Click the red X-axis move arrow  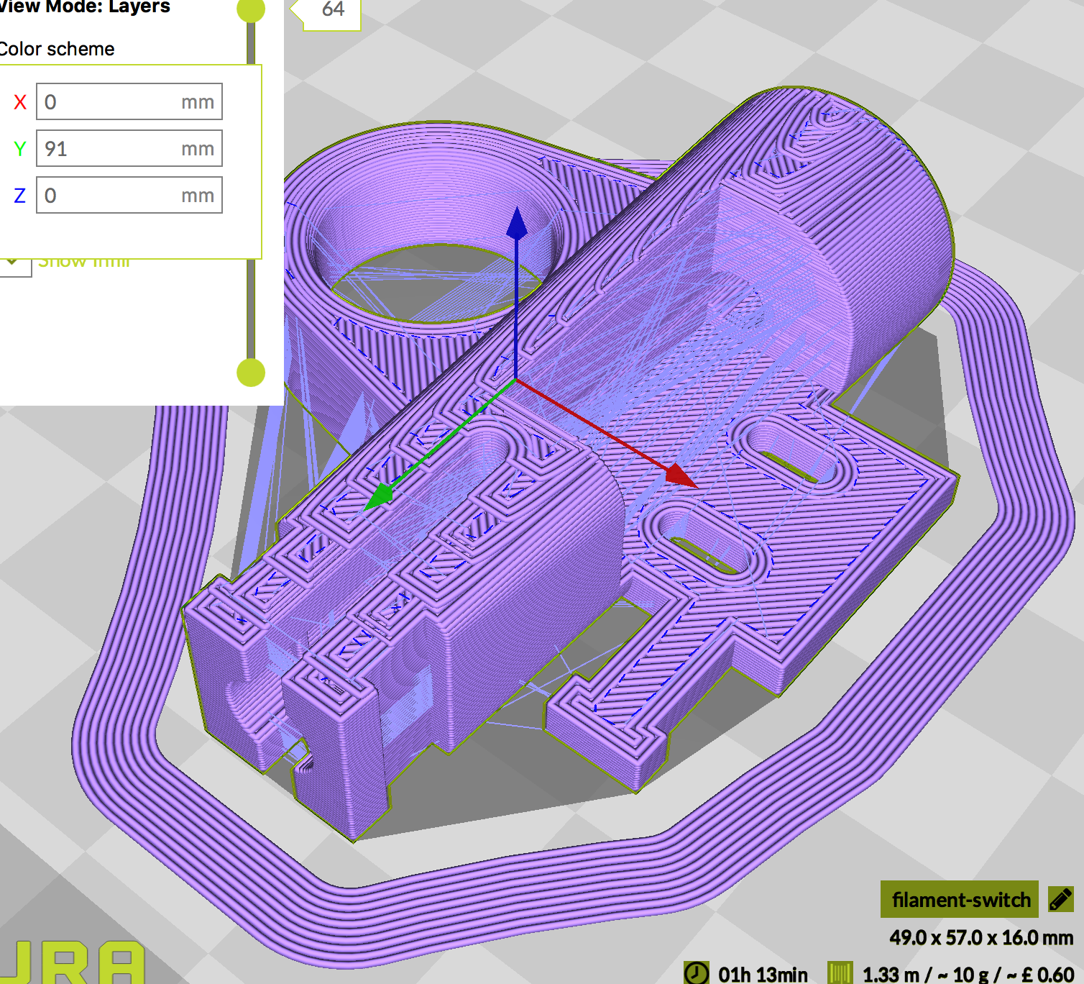(x=681, y=475)
